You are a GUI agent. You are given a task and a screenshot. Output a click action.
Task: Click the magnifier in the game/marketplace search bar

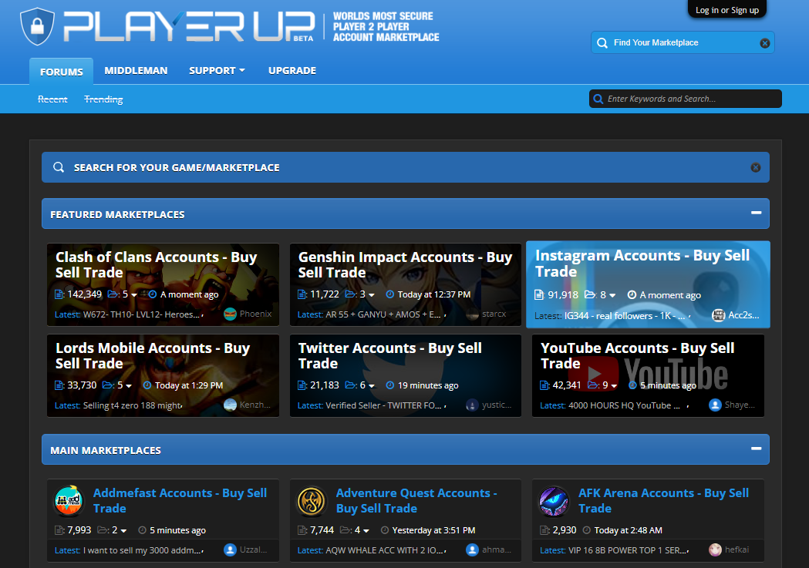coord(59,167)
